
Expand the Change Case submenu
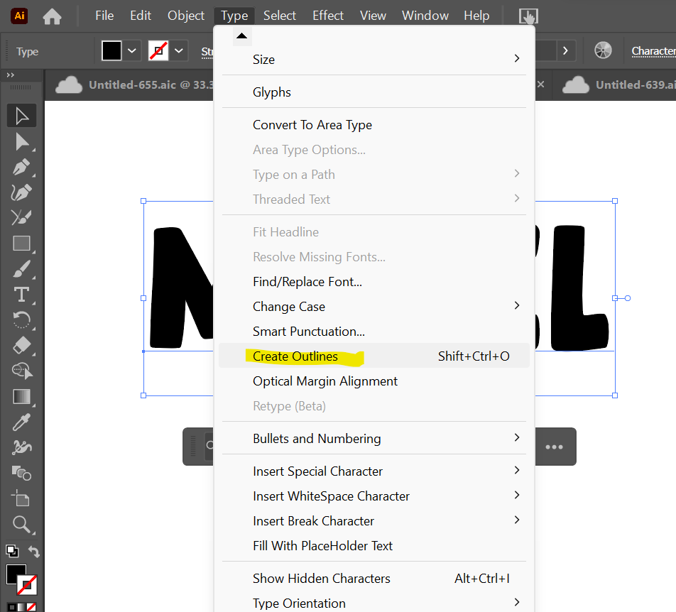[x=516, y=306]
